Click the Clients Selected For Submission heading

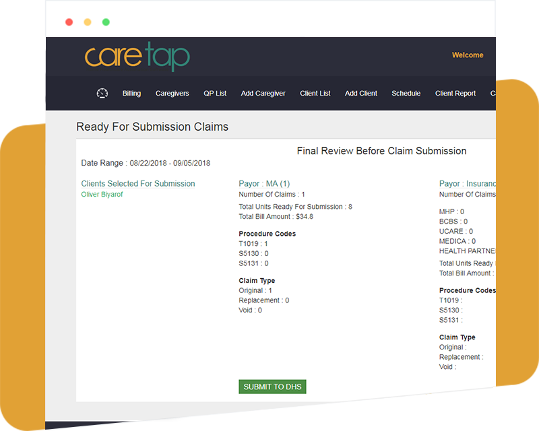pyautogui.click(x=137, y=183)
